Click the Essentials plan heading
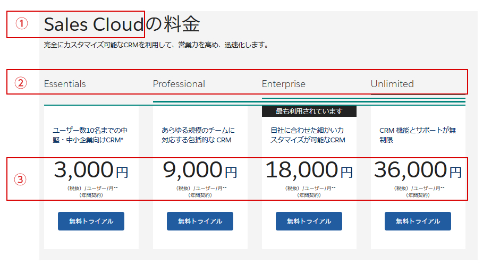 pyautogui.click(x=65, y=84)
